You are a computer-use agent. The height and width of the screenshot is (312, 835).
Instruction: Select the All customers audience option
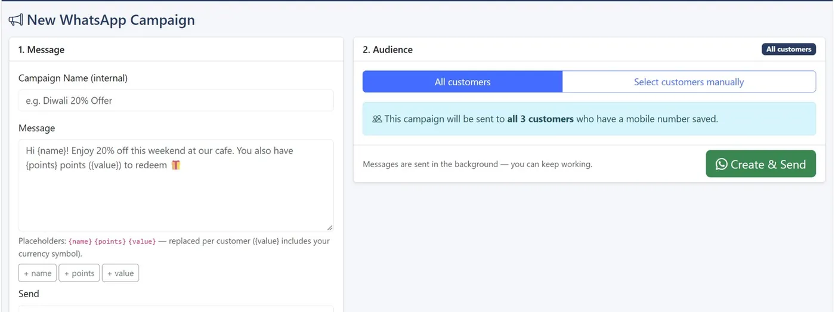tap(462, 82)
